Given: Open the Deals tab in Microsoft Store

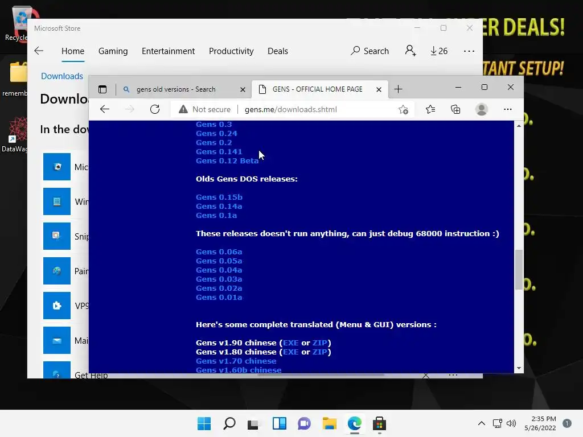Looking at the screenshot, I should point(278,51).
